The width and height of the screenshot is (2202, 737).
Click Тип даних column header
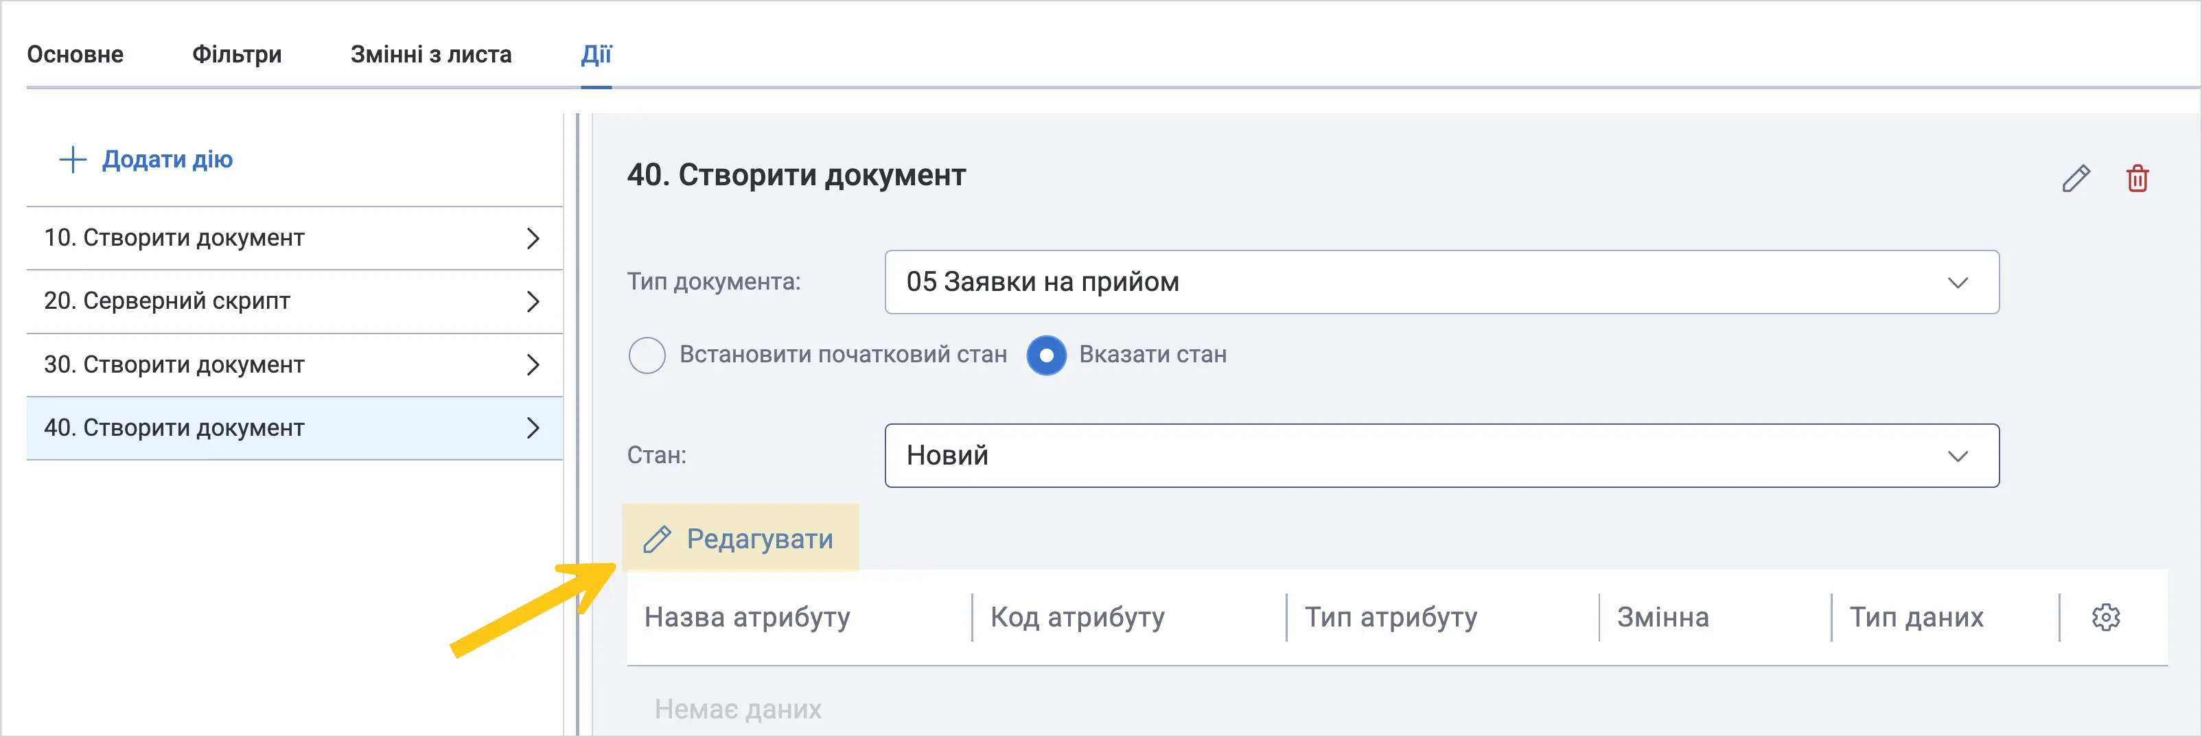click(x=1916, y=618)
